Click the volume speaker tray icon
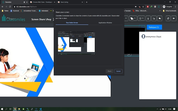 (165, 109)
